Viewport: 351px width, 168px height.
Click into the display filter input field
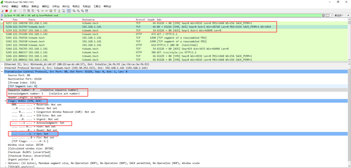(162, 15)
